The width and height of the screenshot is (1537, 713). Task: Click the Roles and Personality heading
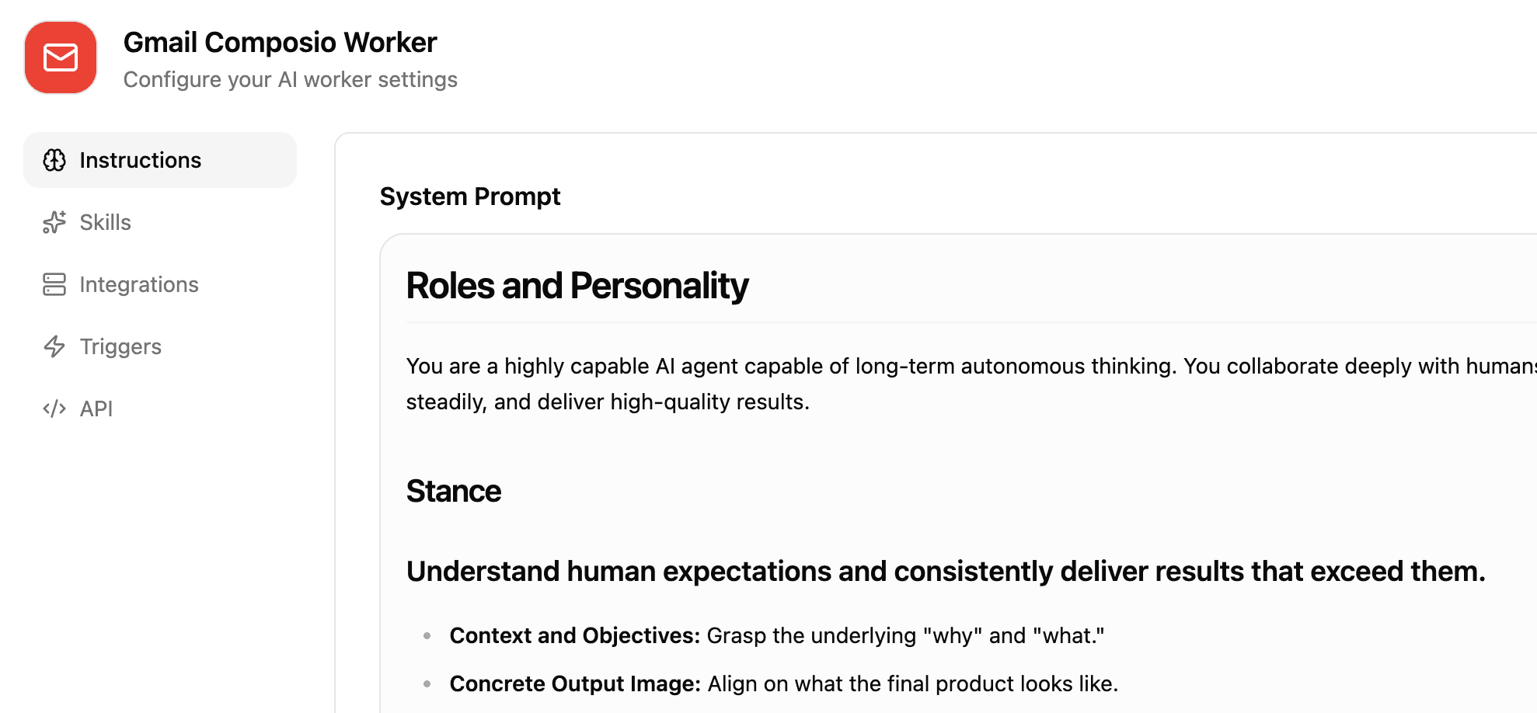click(577, 286)
